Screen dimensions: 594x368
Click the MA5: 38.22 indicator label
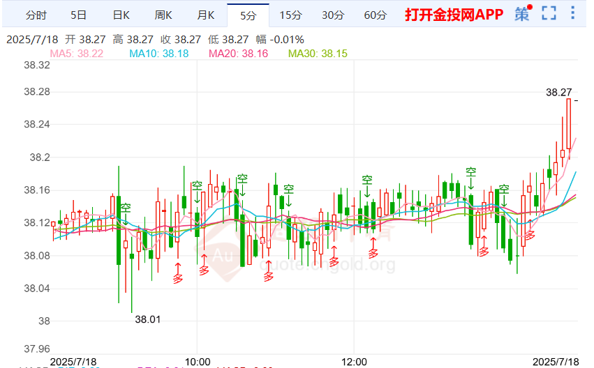pos(77,54)
